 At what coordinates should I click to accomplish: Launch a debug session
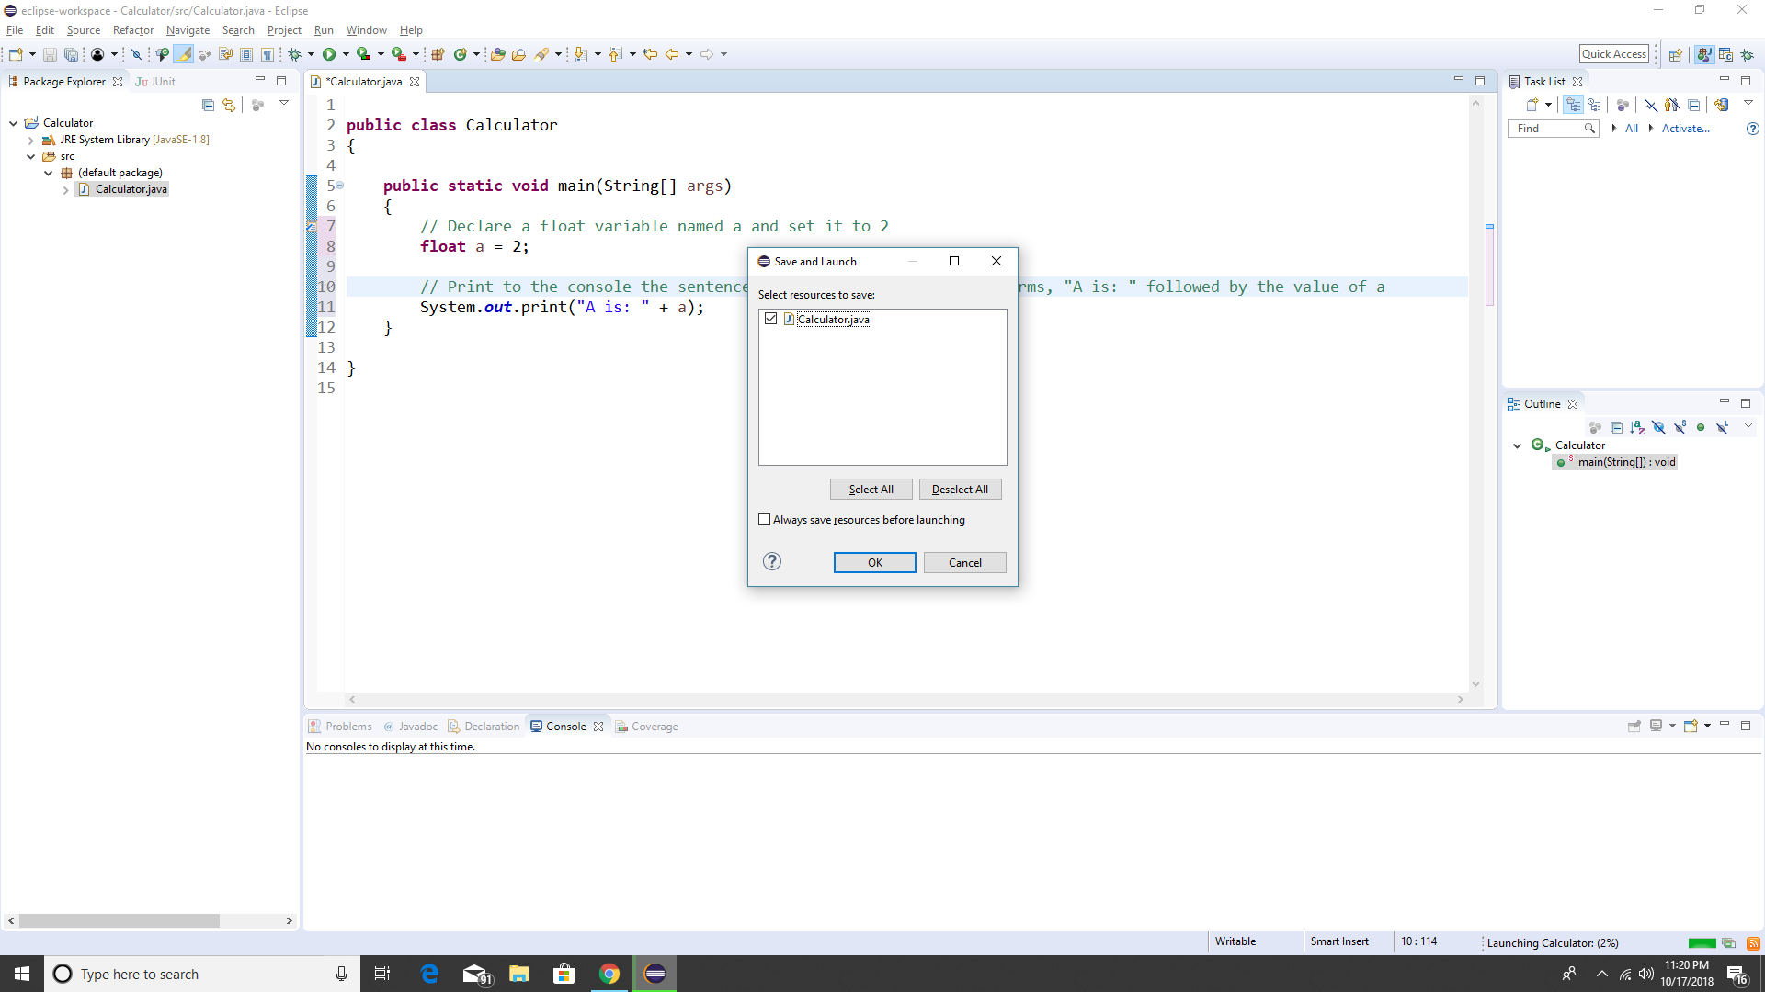pos(294,53)
